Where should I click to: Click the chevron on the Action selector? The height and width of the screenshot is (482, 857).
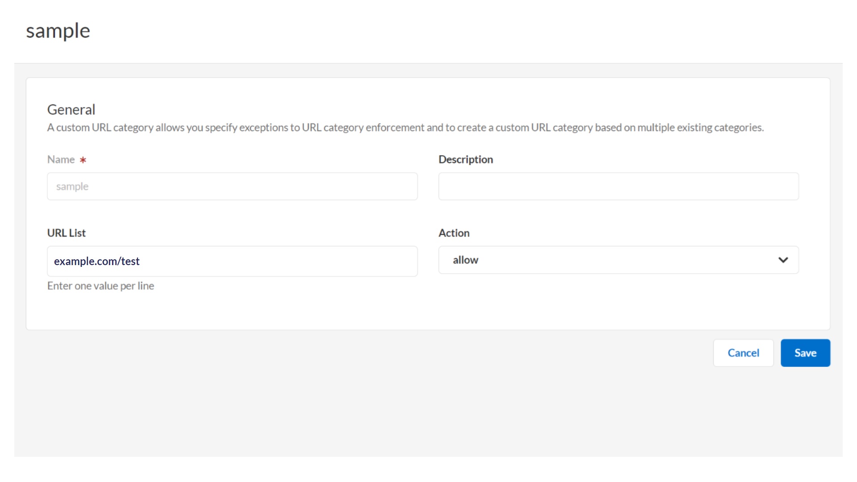(x=783, y=260)
